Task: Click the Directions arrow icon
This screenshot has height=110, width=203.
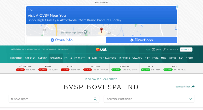Action: tap(132, 40)
